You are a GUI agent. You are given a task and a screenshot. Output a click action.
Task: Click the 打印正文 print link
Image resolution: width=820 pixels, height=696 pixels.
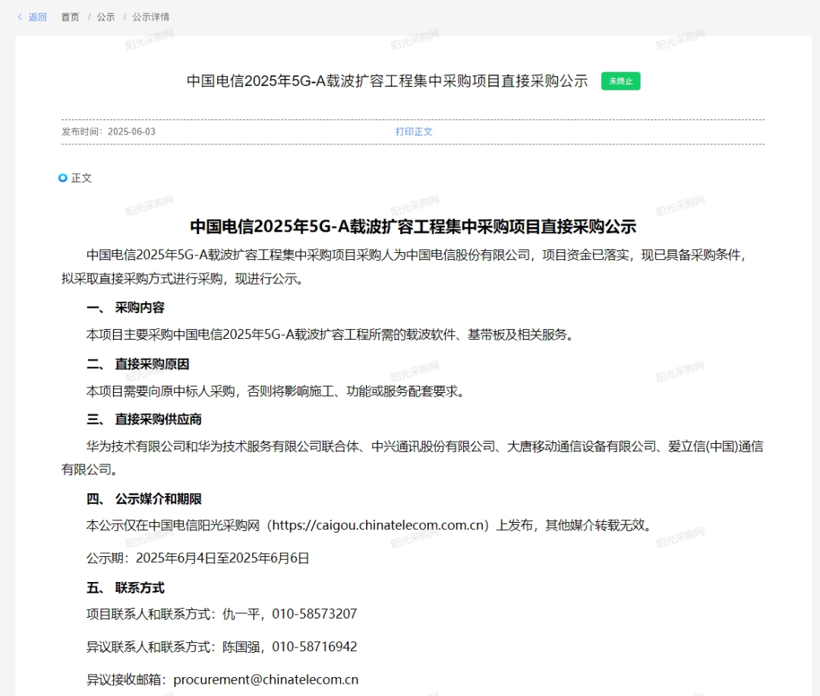414,132
